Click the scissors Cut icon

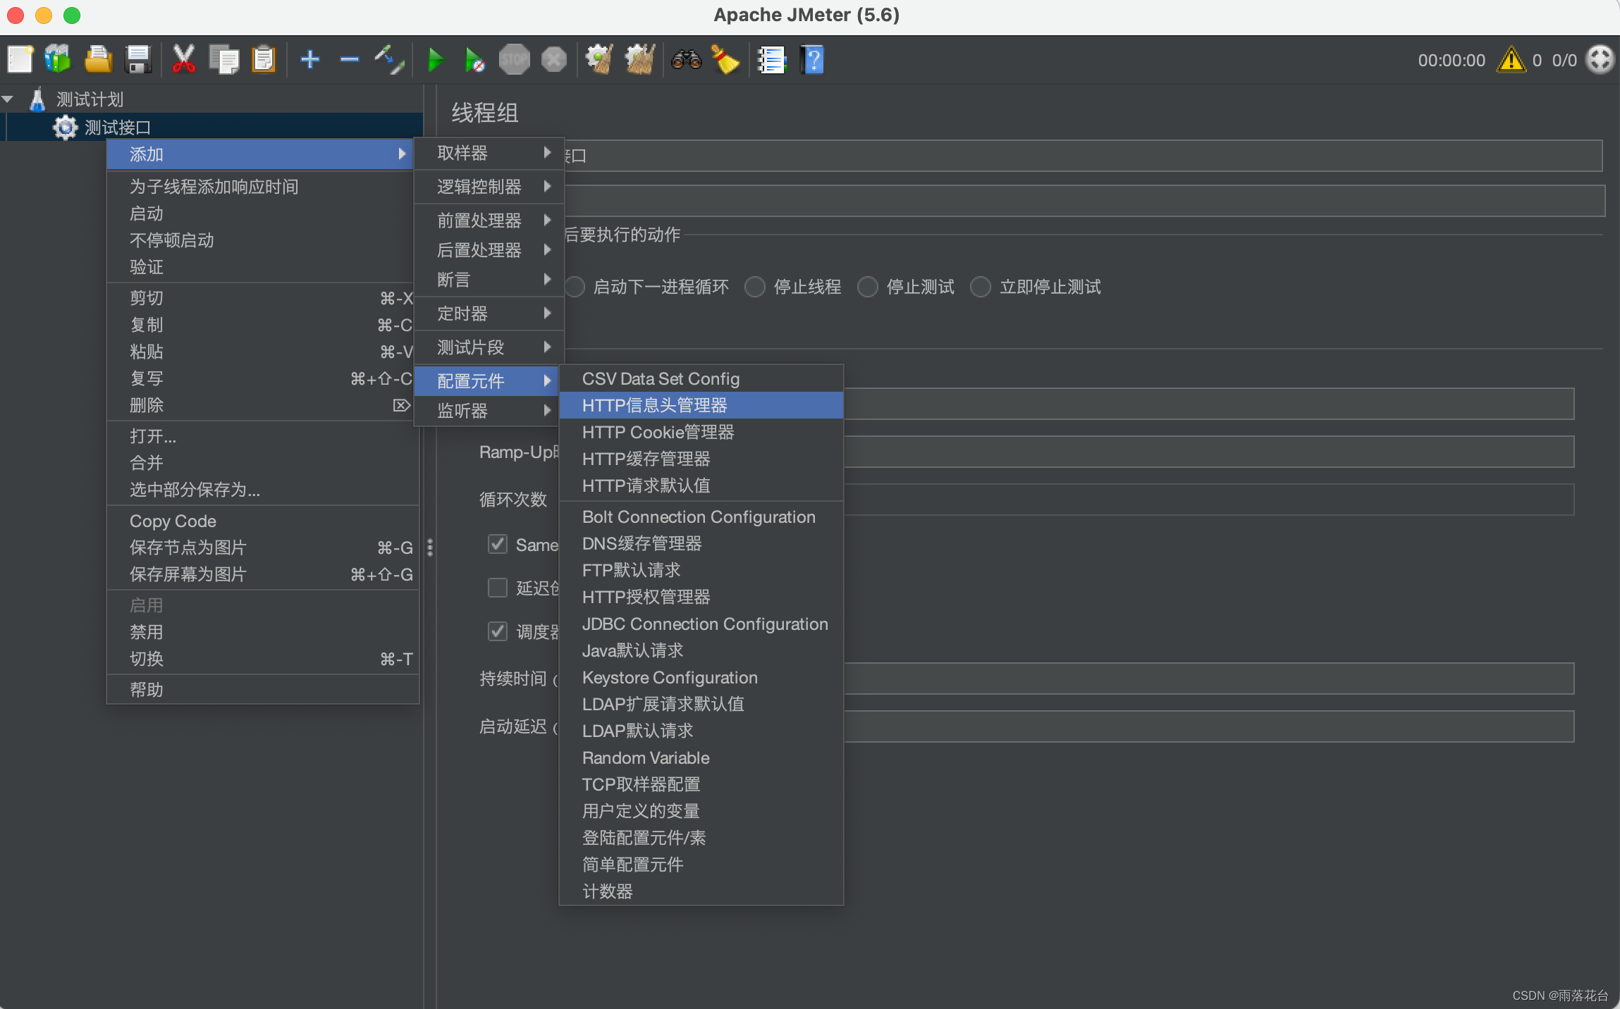click(x=183, y=60)
